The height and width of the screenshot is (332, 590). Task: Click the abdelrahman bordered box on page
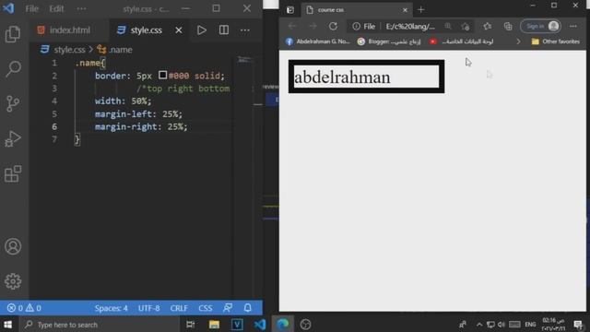[x=367, y=77]
